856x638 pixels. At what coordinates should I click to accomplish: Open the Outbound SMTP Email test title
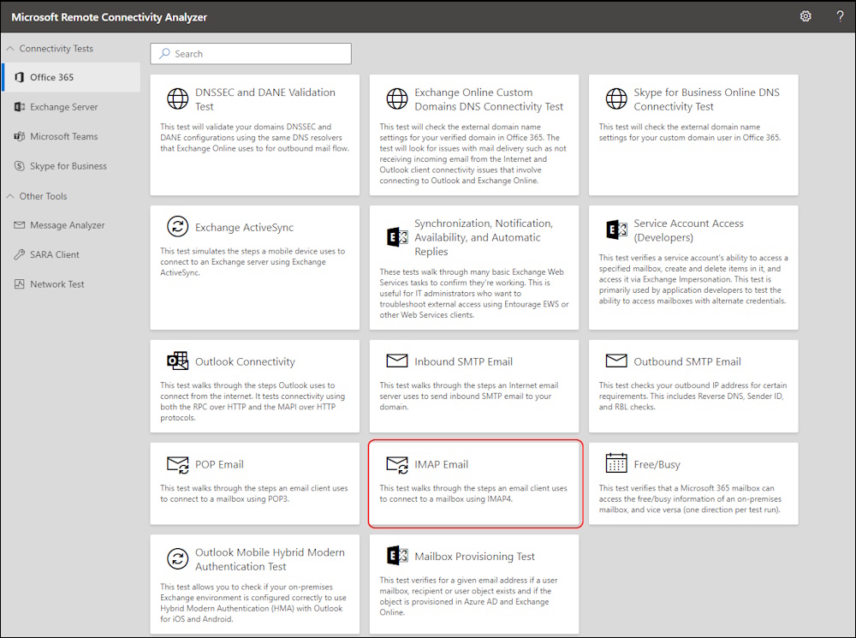click(687, 361)
